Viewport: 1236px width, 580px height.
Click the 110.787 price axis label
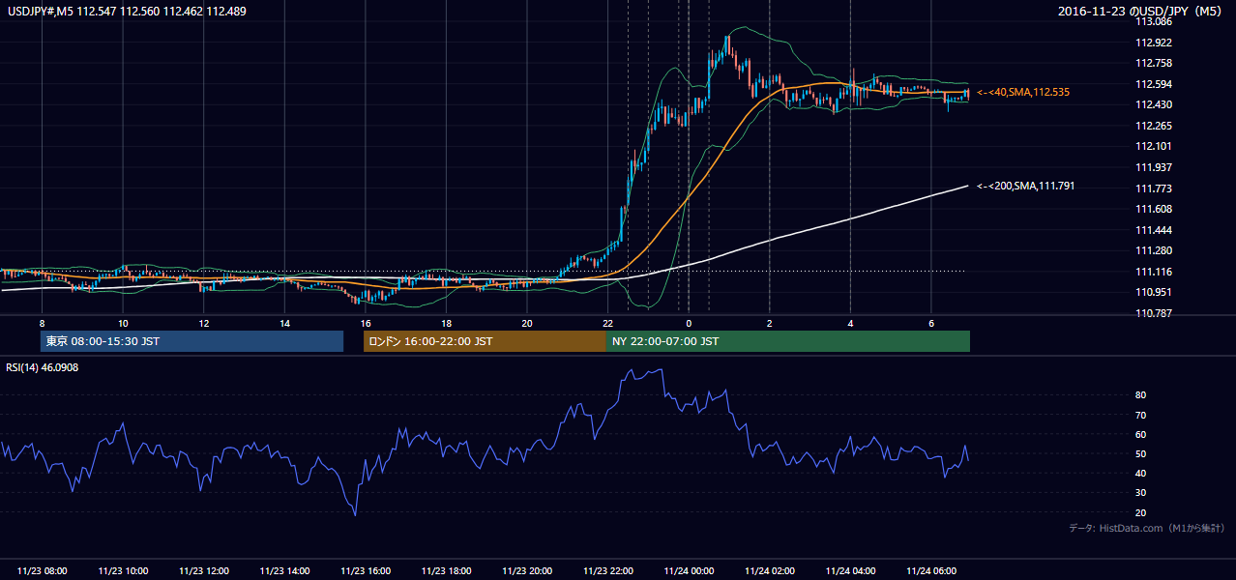tap(1153, 313)
